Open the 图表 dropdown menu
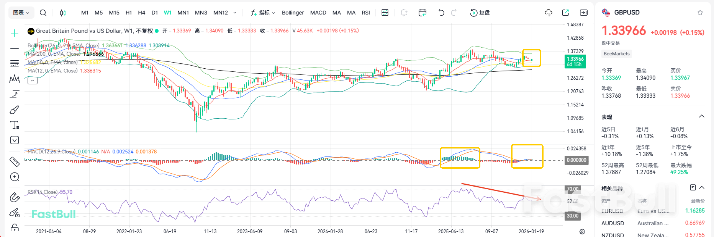 21,13
